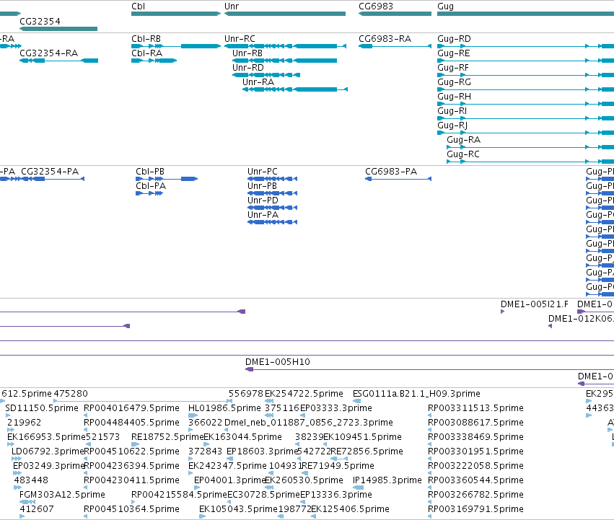
Task: Click the RP004484405.5prime label
Action: coord(131,423)
